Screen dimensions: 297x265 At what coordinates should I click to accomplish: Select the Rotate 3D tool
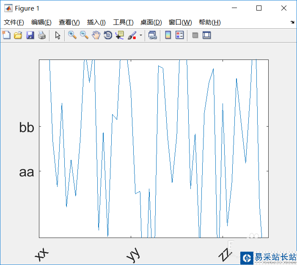108,35
